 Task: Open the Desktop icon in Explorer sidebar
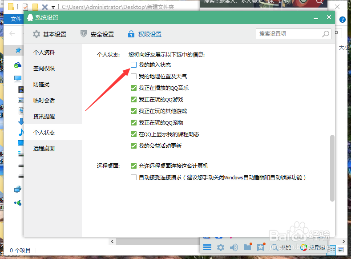(x=20, y=142)
